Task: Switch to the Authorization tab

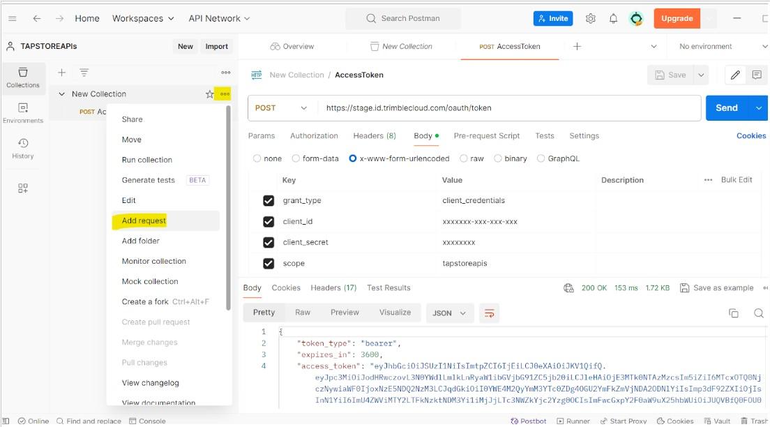Action: coord(314,136)
